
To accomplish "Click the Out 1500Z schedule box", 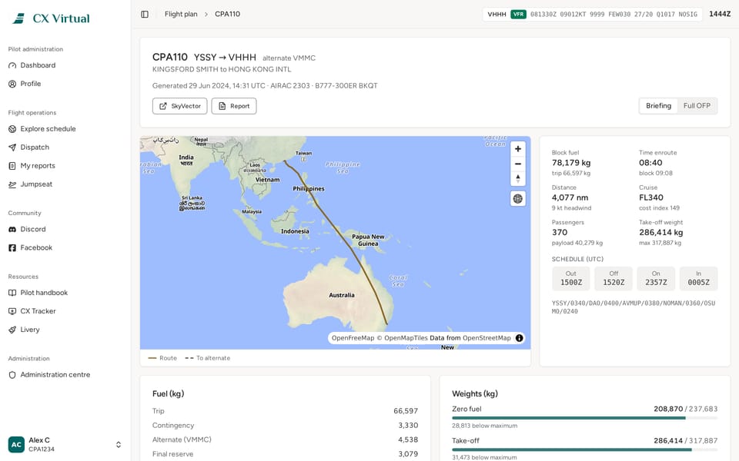I will click(570, 278).
